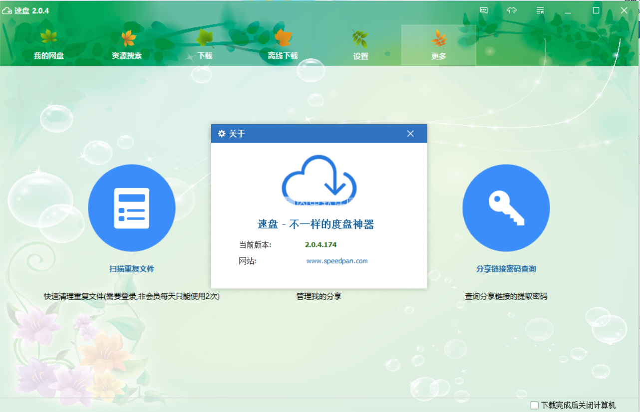Enable 下载完成后关闭计算机 checkbox

tap(535, 405)
